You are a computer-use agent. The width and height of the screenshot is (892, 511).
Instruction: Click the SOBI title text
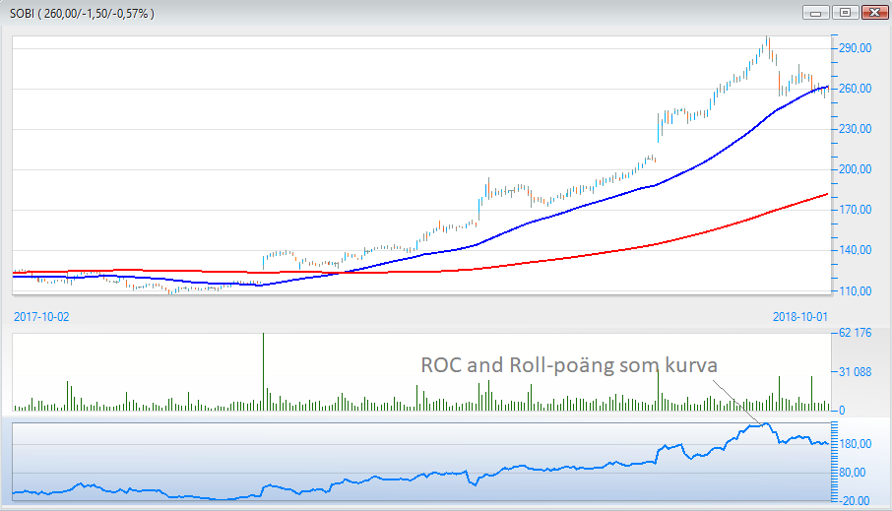coord(82,14)
